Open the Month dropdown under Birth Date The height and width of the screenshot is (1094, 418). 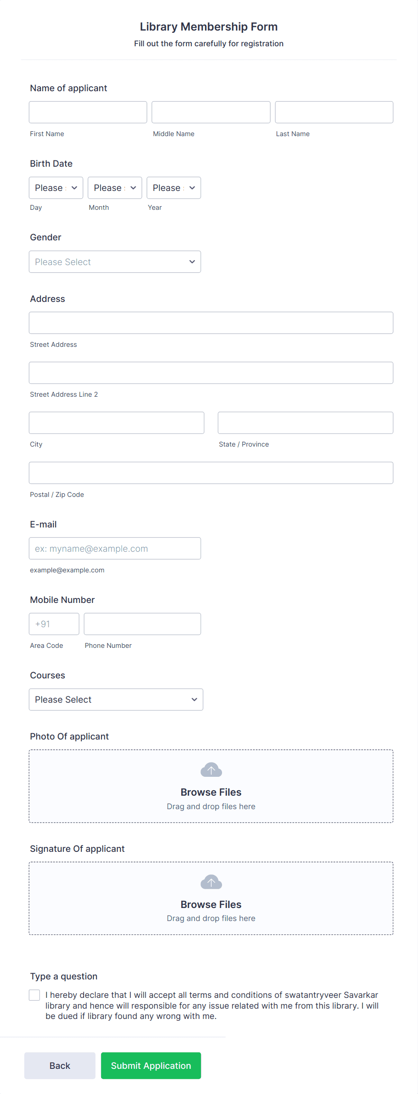point(114,187)
